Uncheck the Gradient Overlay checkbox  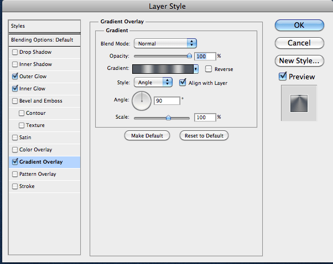point(15,162)
